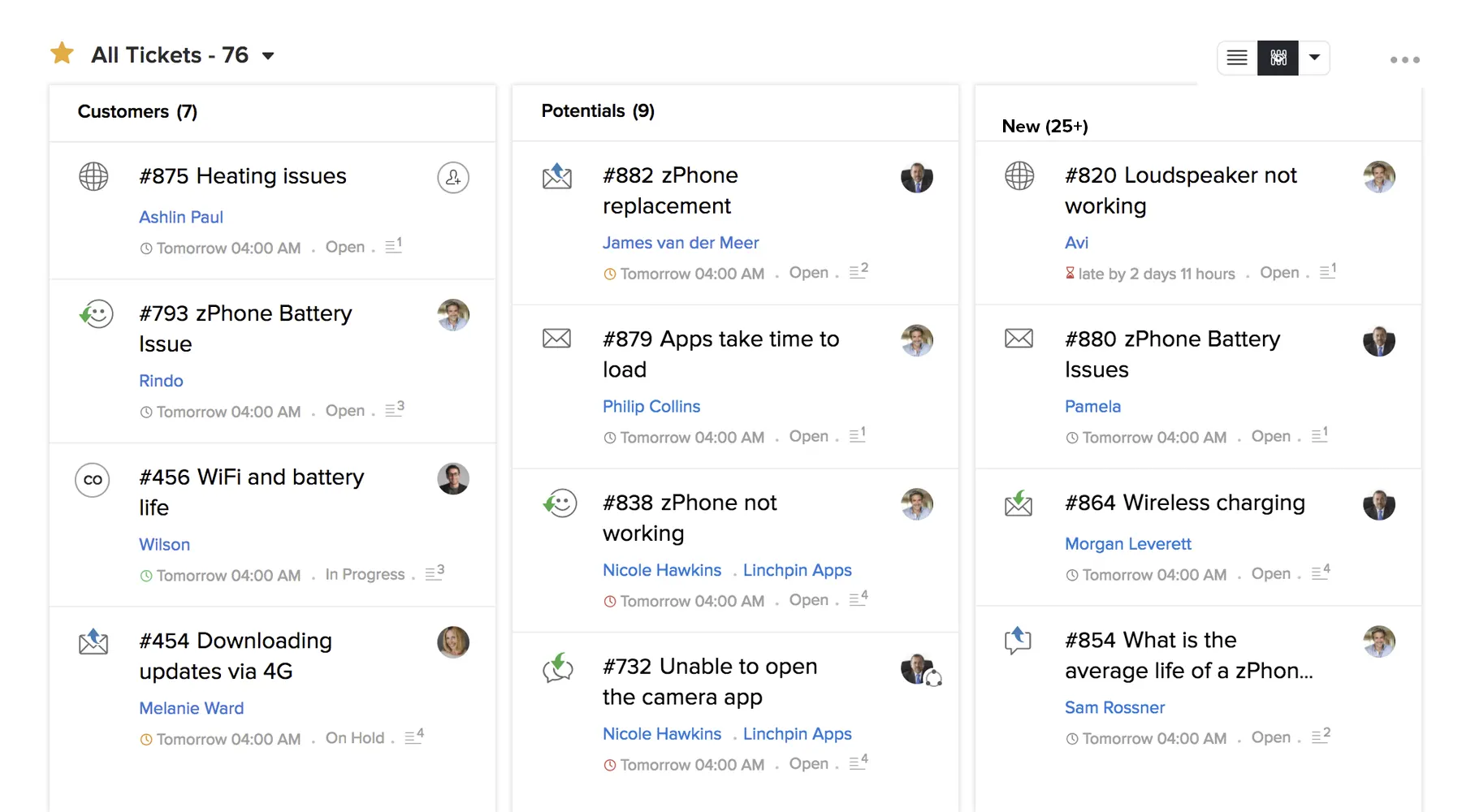Switch to kanban board view
Image resolution: width=1462 pixels, height=812 pixels.
tap(1278, 58)
